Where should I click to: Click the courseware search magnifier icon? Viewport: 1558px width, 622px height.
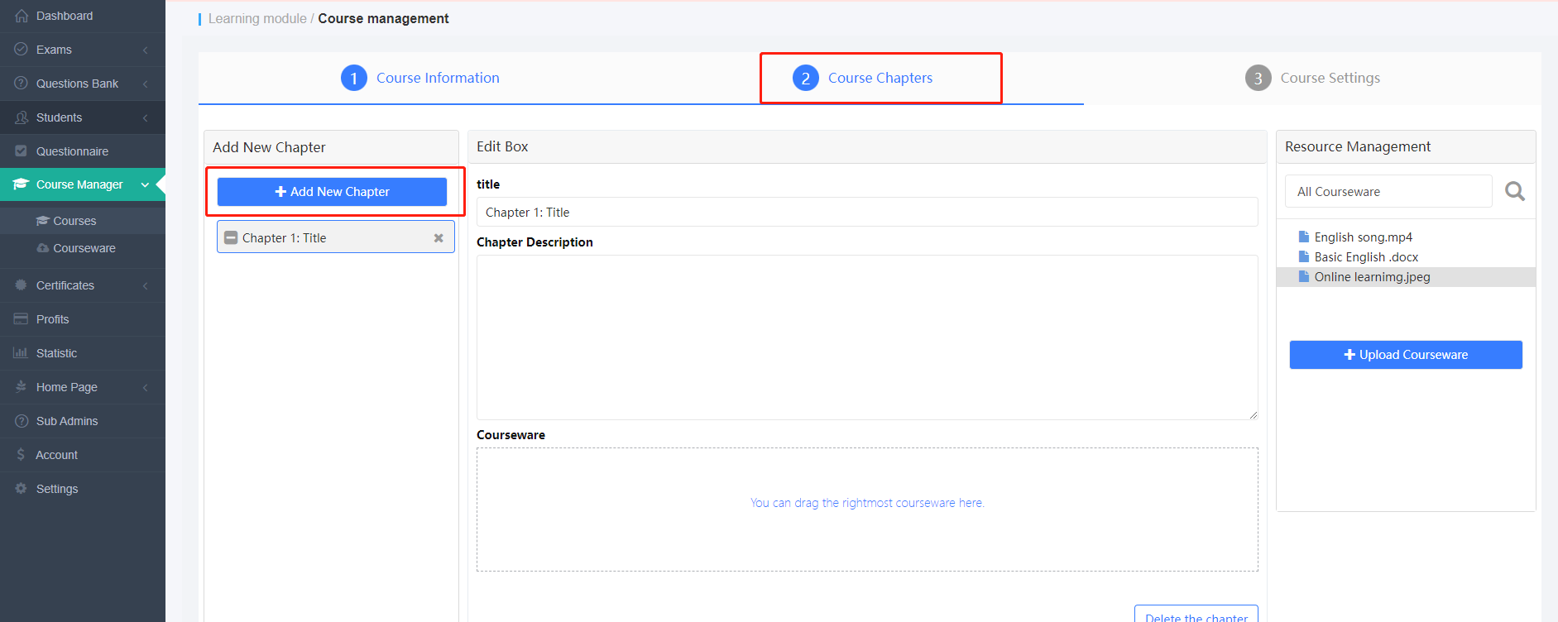[1515, 192]
